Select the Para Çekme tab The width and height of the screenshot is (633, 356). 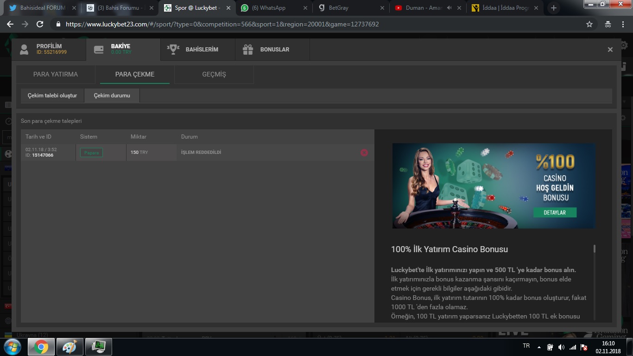pos(135,74)
